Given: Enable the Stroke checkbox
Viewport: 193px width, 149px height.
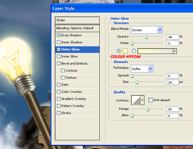Looking at the screenshot, I should click(59, 113).
